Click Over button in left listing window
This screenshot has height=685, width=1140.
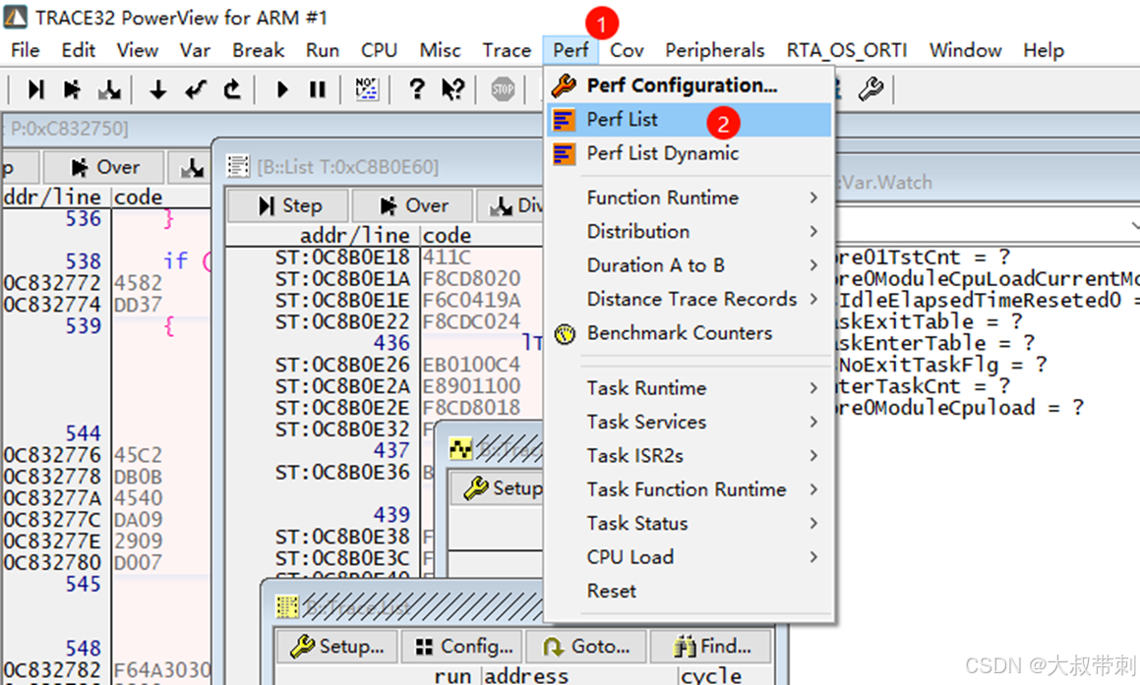104,167
